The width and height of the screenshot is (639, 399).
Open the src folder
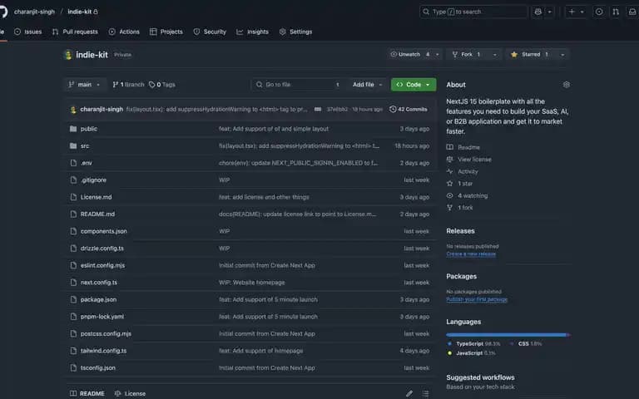click(x=85, y=145)
